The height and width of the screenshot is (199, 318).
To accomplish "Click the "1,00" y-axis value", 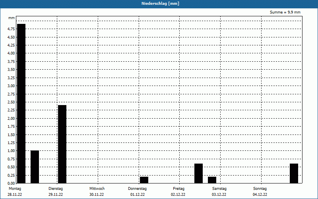I will click(x=11, y=151).
